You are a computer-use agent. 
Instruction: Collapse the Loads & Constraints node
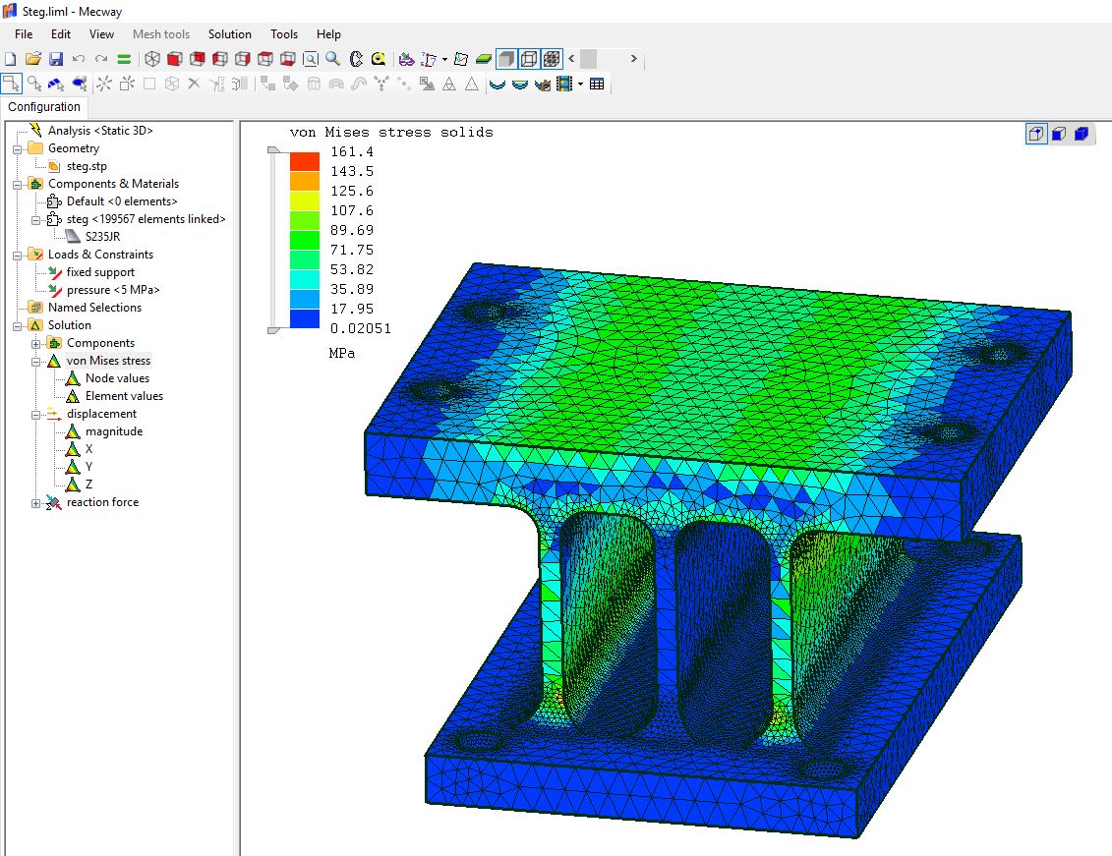click(17, 256)
